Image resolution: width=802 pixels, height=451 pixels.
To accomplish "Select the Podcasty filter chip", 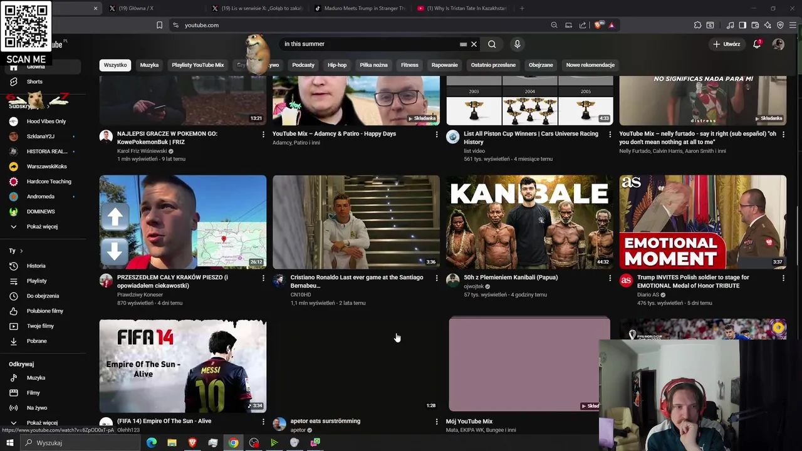I will pyautogui.click(x=303, y=65).
